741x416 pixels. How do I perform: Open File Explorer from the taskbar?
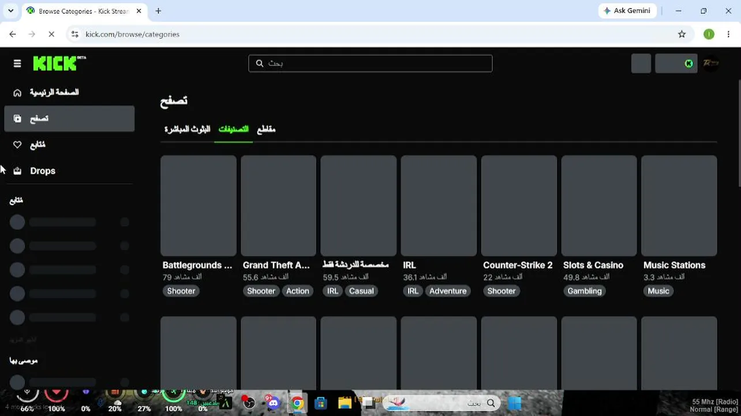coord(345,403)
